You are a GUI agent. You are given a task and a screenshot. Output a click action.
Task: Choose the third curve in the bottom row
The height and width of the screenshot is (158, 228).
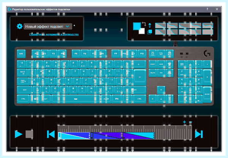184,32
